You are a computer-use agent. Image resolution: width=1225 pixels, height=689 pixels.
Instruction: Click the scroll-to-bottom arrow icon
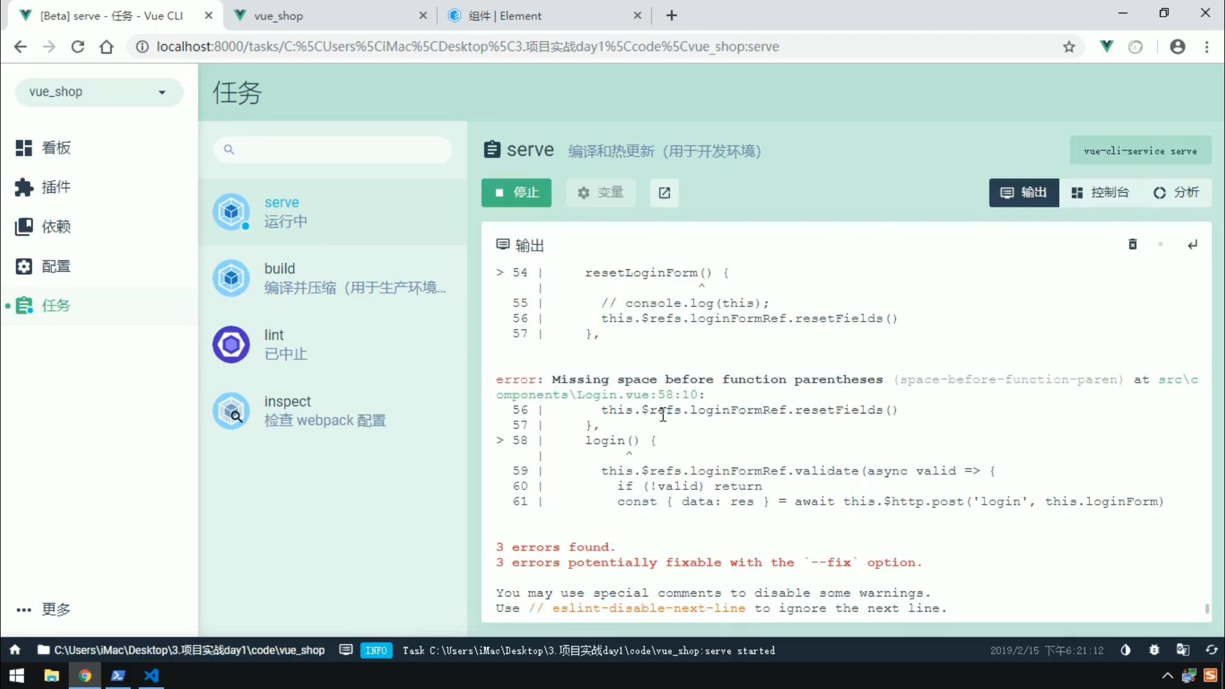point(1192,244)
